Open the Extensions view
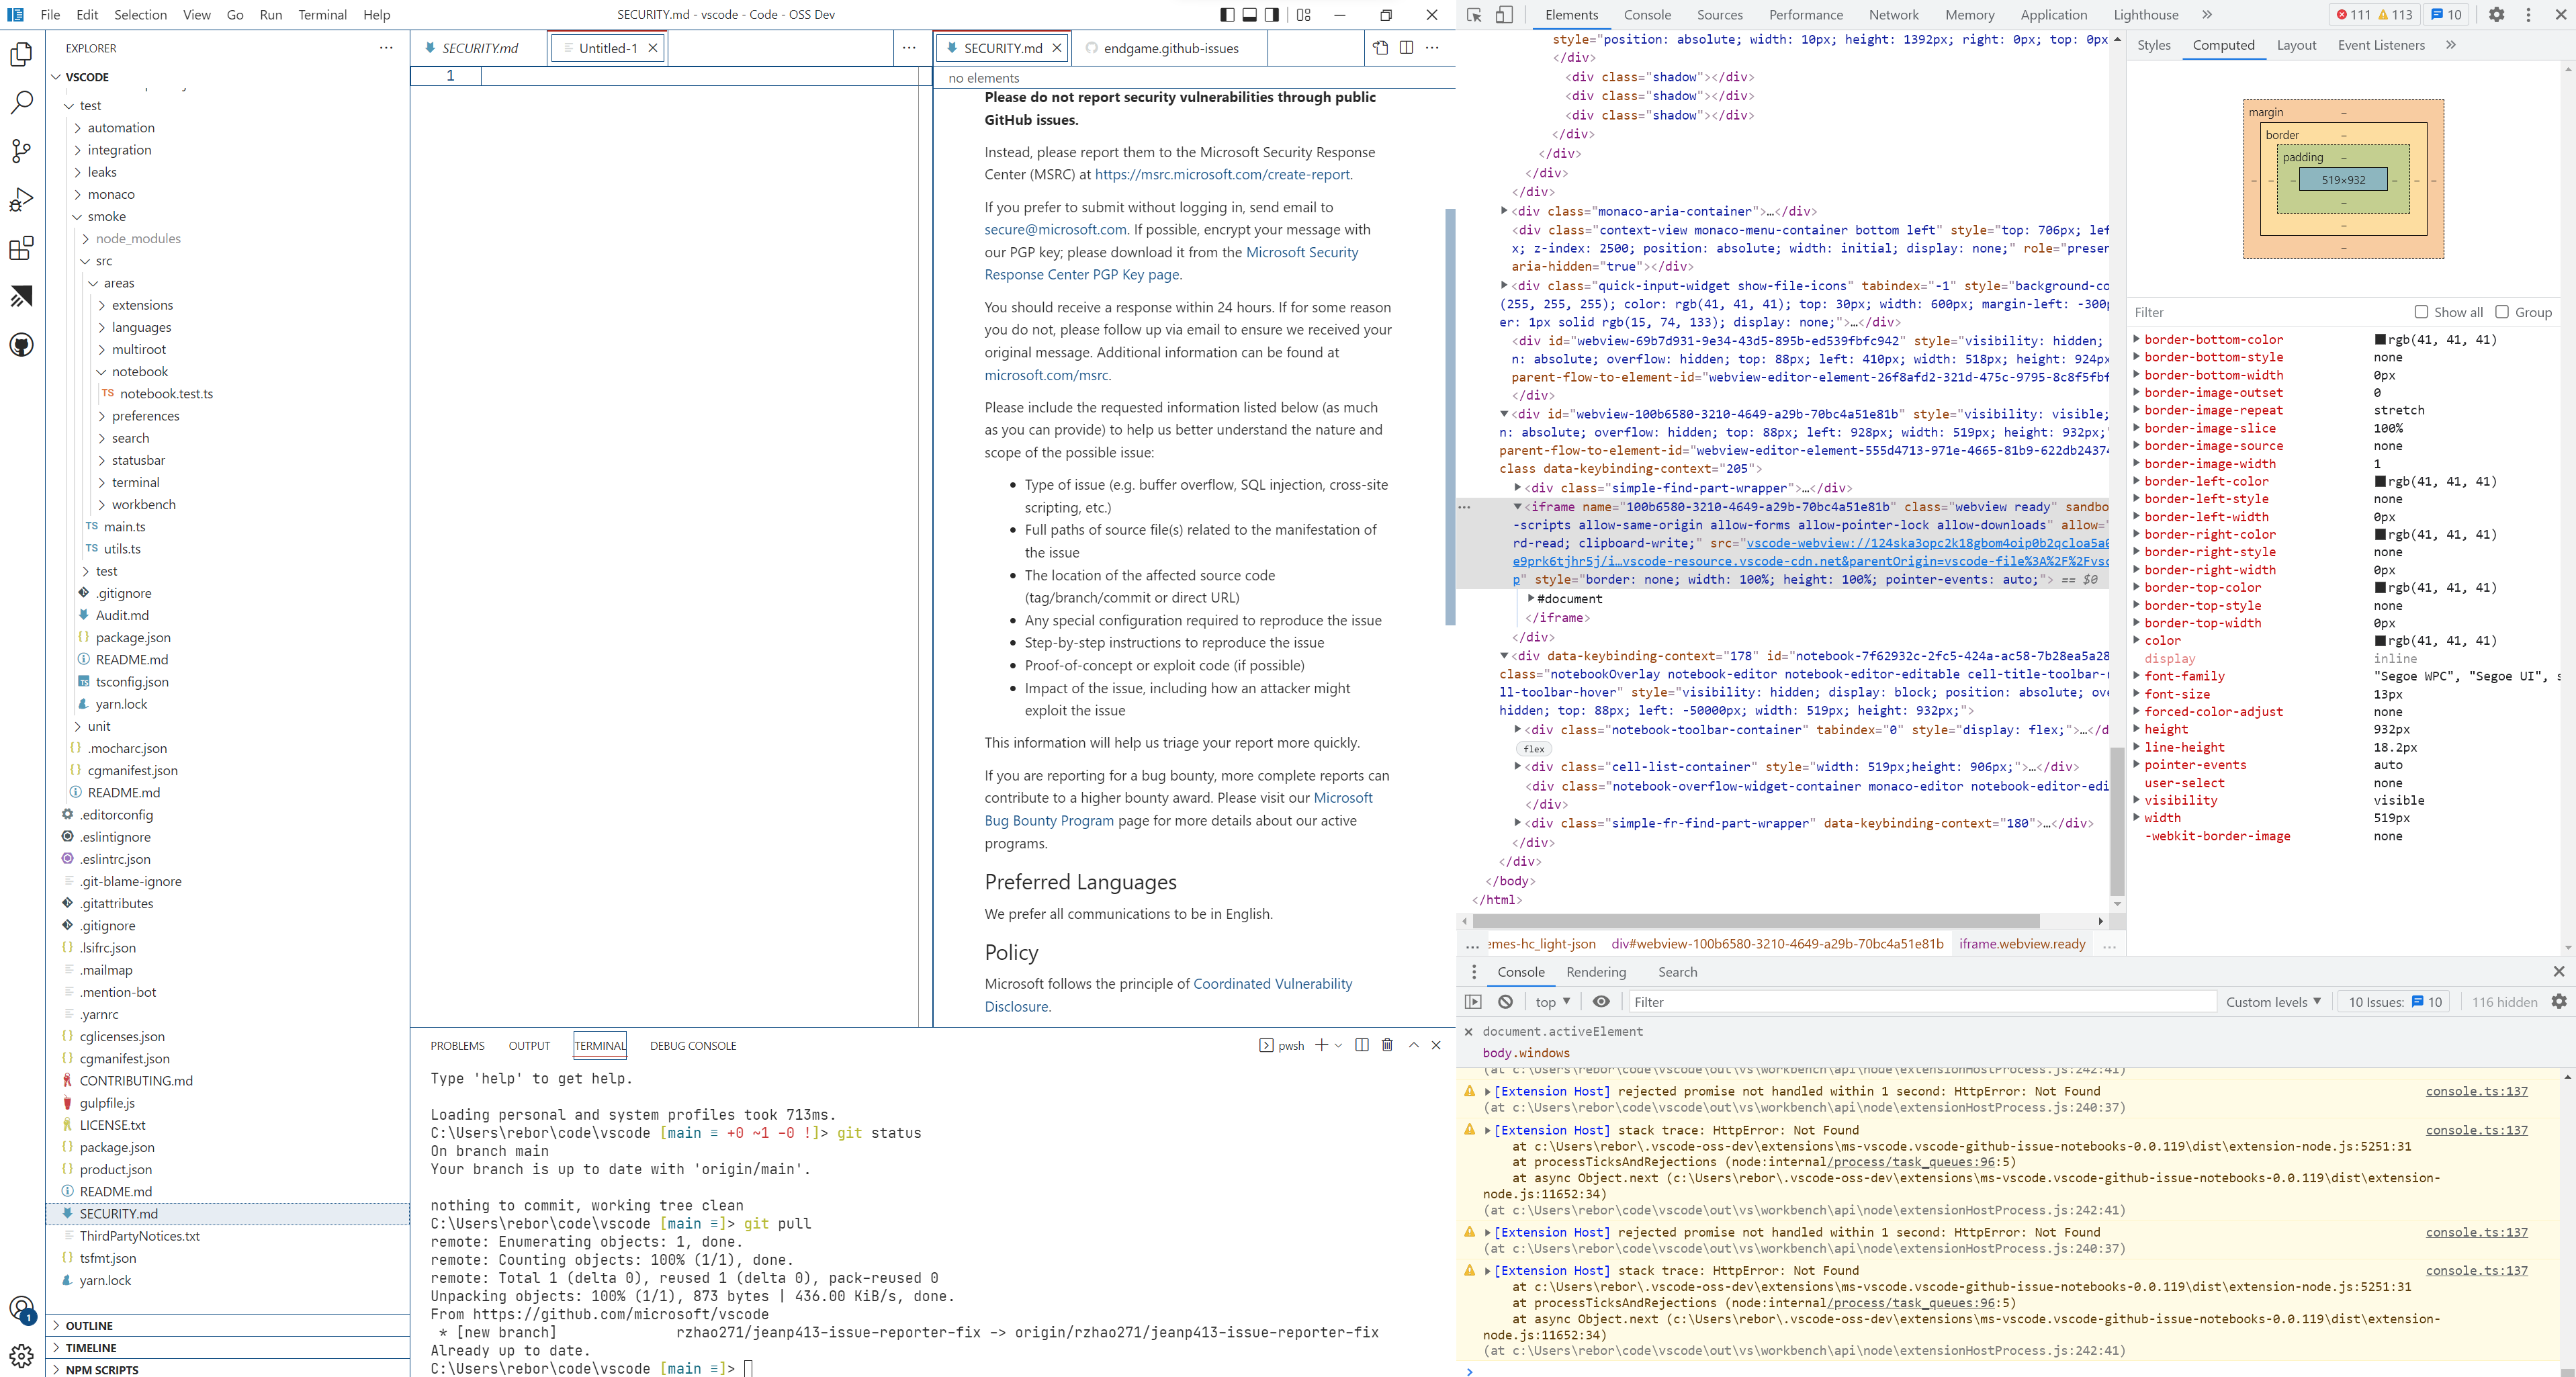The image size is (2576, 1377). [21, 248]
